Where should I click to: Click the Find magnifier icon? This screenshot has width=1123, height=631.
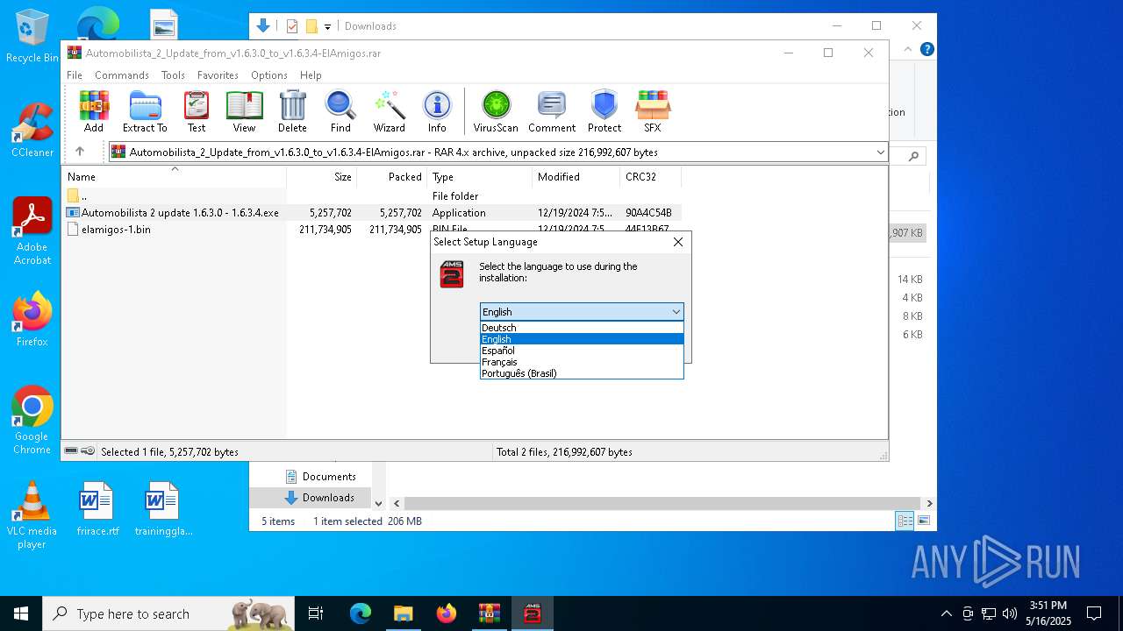(x=340, y=111)
